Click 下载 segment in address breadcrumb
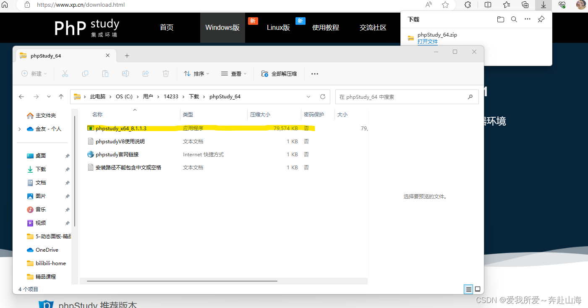The image size is (588, 308). click(194, 97)
